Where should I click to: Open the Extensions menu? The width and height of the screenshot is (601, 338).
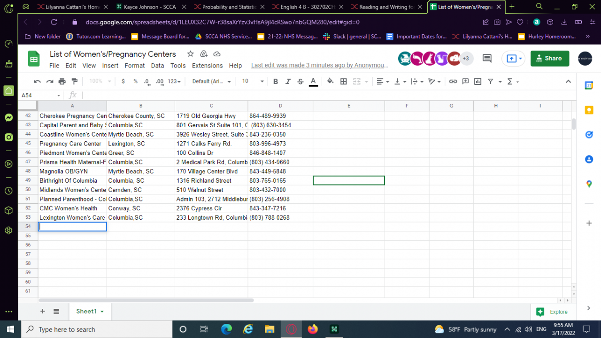[207, 66]
